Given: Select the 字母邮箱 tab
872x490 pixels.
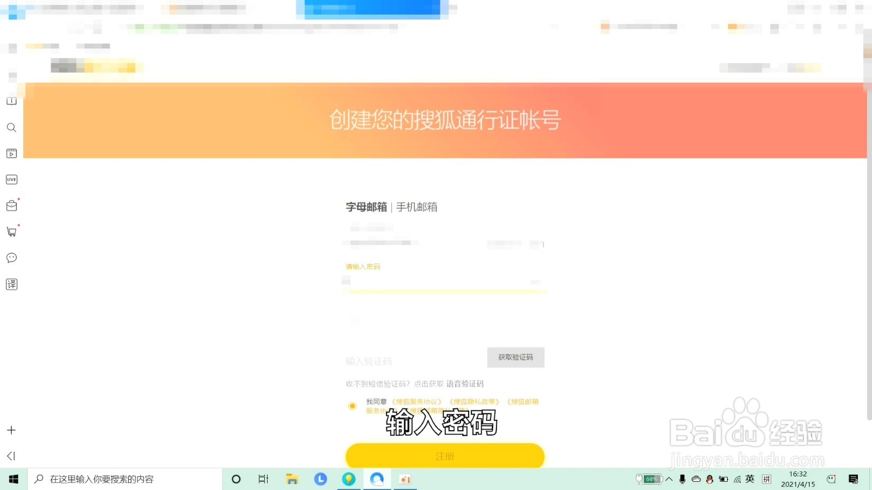Looking at the screenshot, I should click(x=365, y=207).
